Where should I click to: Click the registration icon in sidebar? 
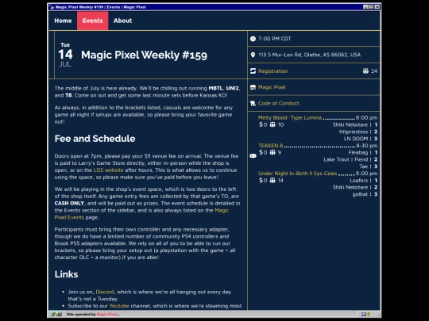coord(253,71)
